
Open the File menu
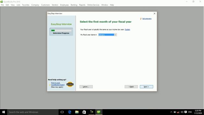click(2, 5)
